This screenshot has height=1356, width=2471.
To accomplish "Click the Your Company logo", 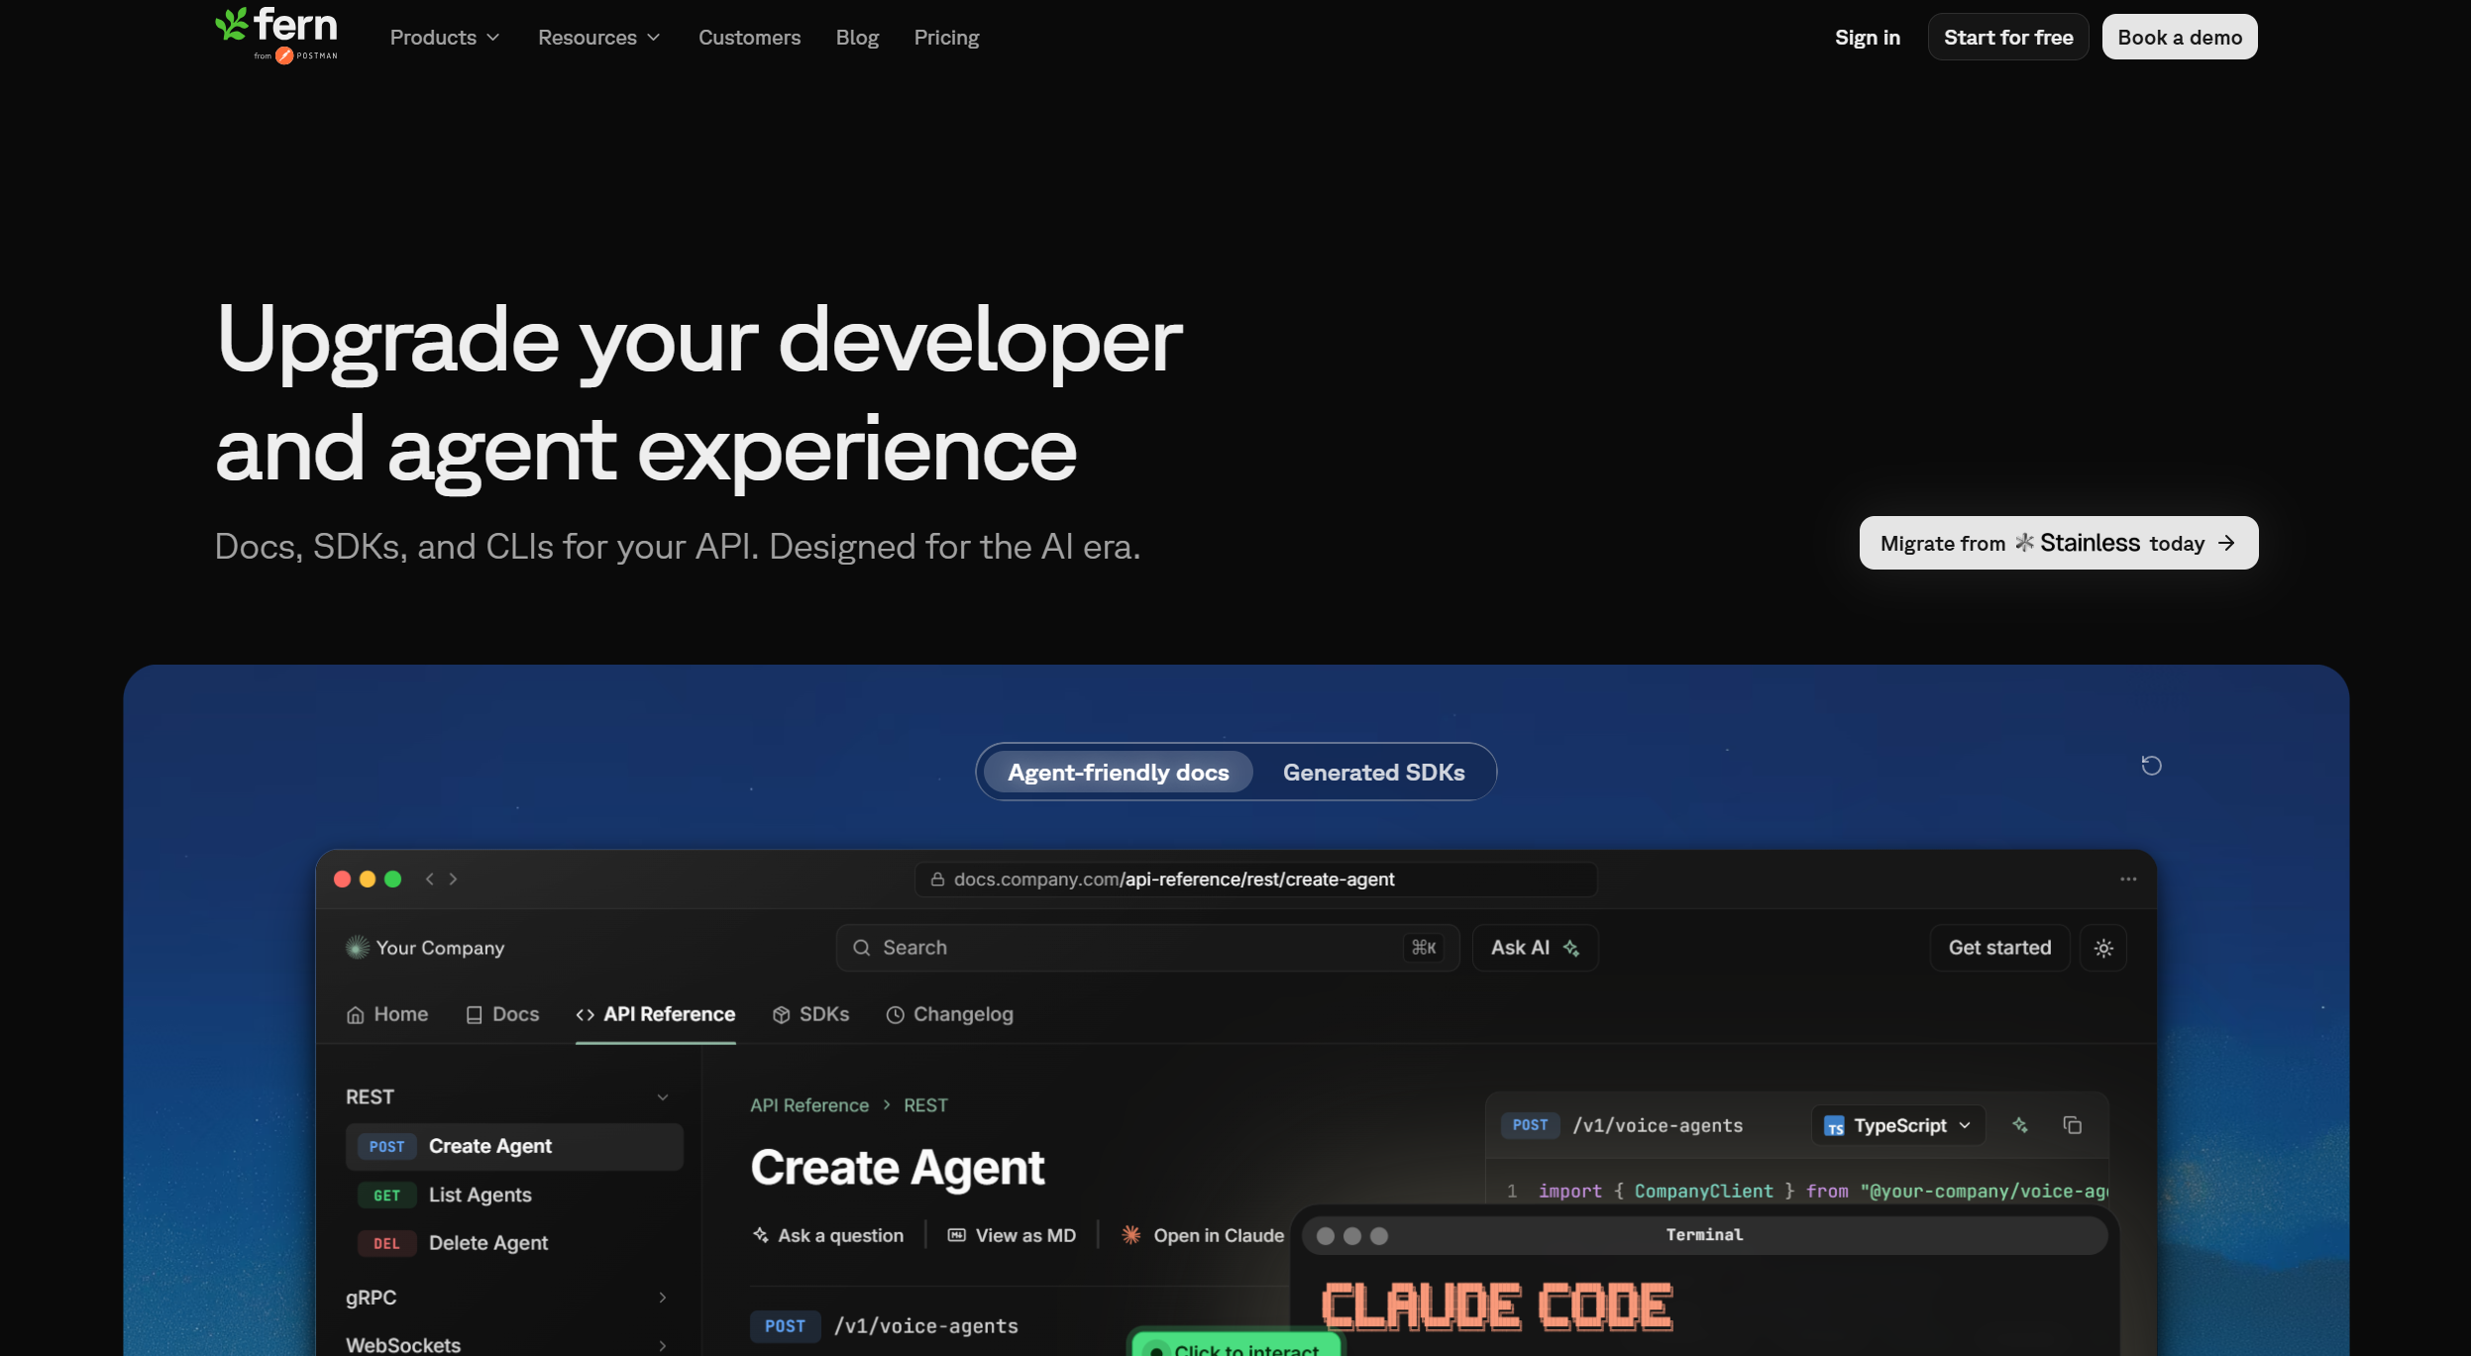I will click(425, 948).
